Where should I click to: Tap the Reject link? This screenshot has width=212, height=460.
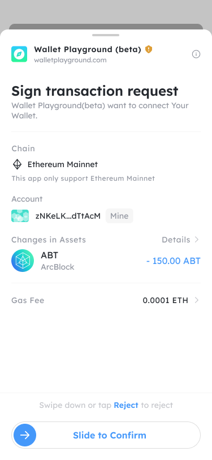pyautogui.click(x=126, y=405)
